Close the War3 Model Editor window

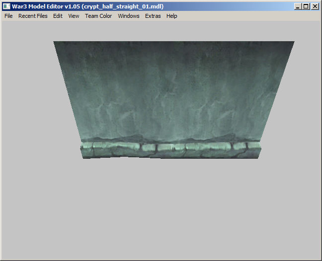coord(315,6)
